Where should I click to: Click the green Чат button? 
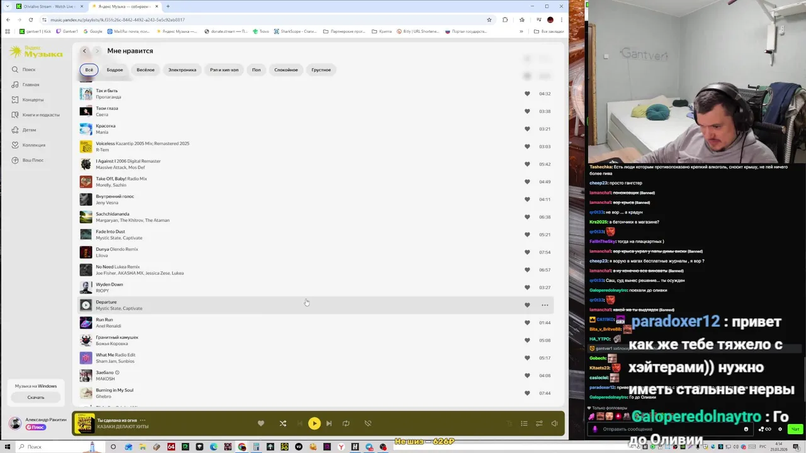click(795, 429)
